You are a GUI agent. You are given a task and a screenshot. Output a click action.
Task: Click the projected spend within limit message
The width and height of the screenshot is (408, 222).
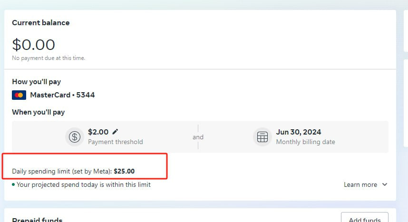pyautogui.click(x=84, y=184)
